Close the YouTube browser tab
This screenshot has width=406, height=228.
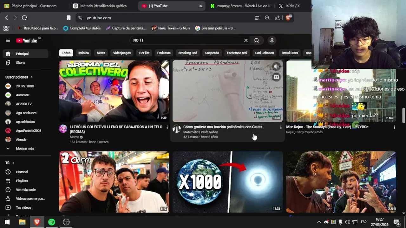click(200, 6)
